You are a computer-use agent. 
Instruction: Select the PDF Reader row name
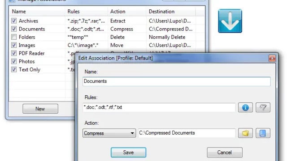coord(32,53)
